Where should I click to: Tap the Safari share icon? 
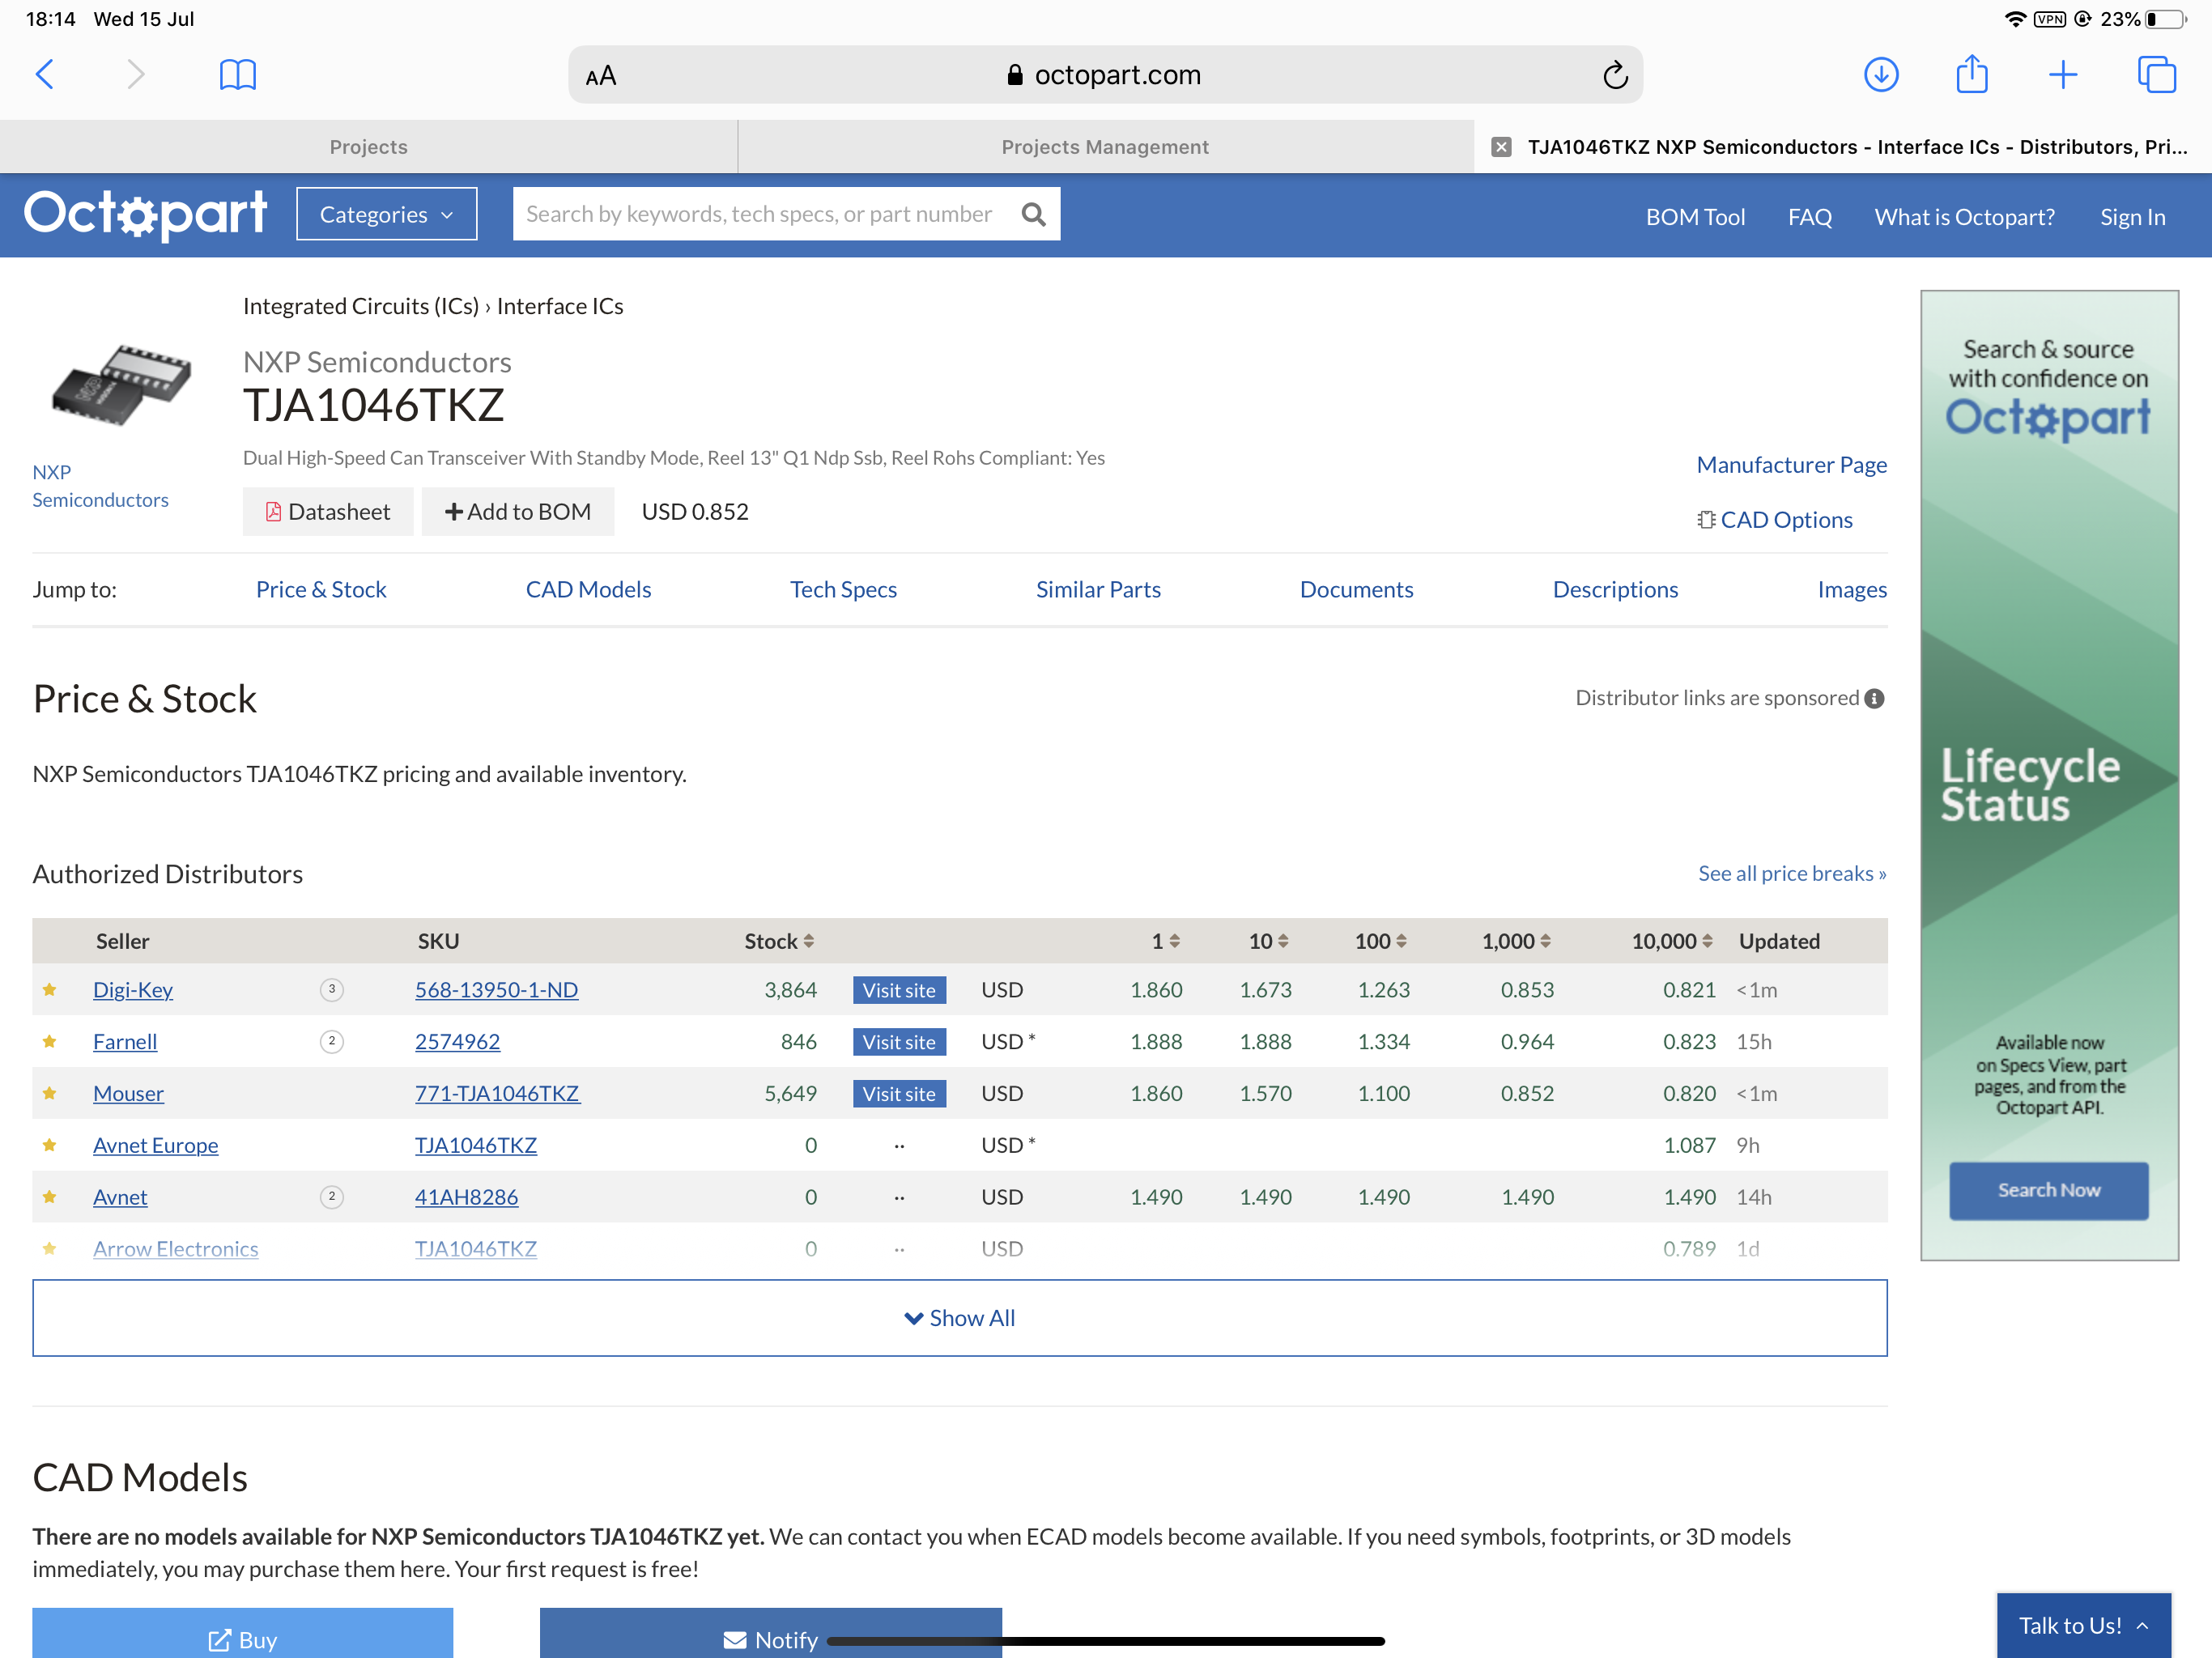click(1972, 74)
